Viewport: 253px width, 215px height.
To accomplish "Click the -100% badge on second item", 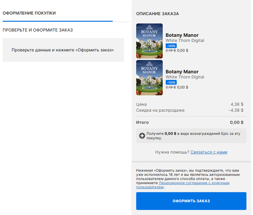I will click(x=171, y=82).
